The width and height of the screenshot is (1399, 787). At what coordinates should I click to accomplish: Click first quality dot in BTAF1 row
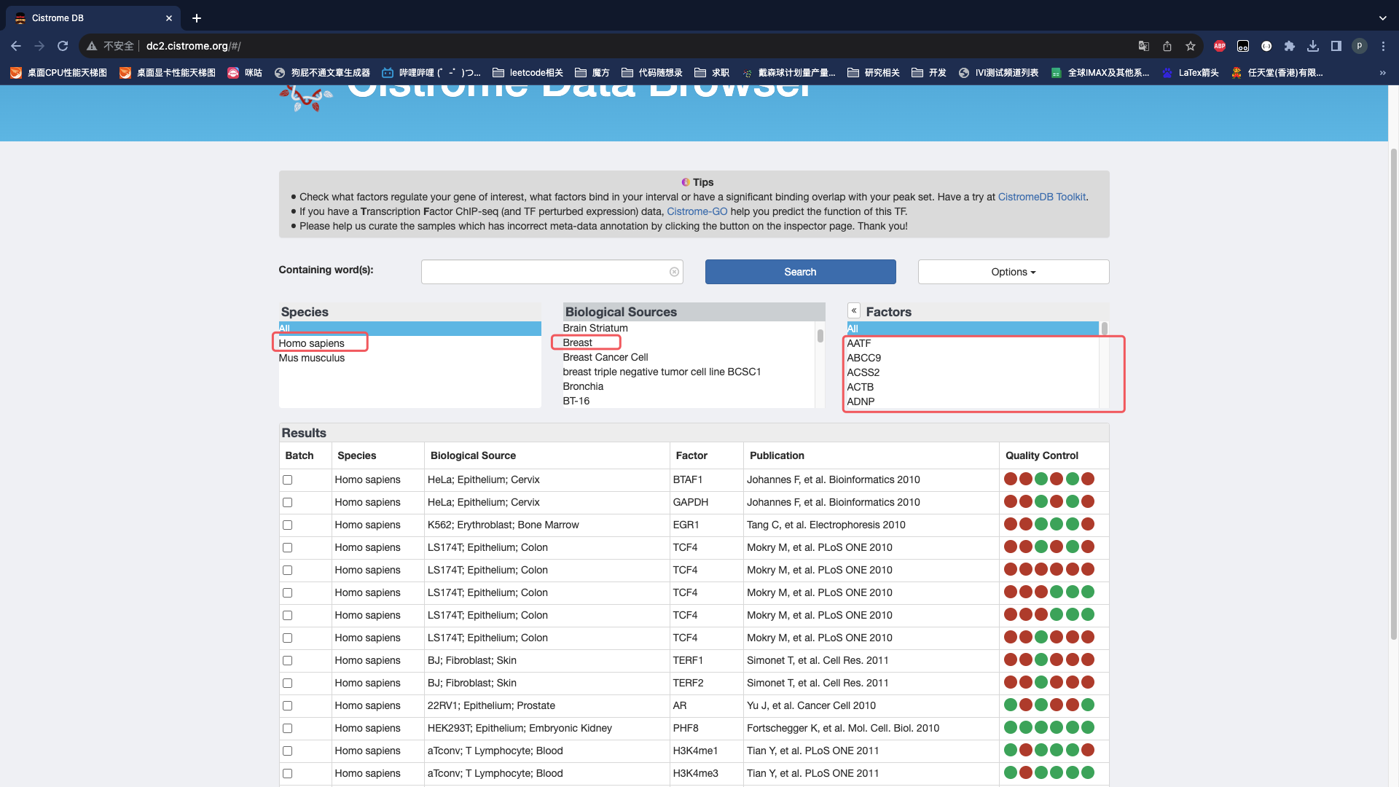tap(1010, 479)
